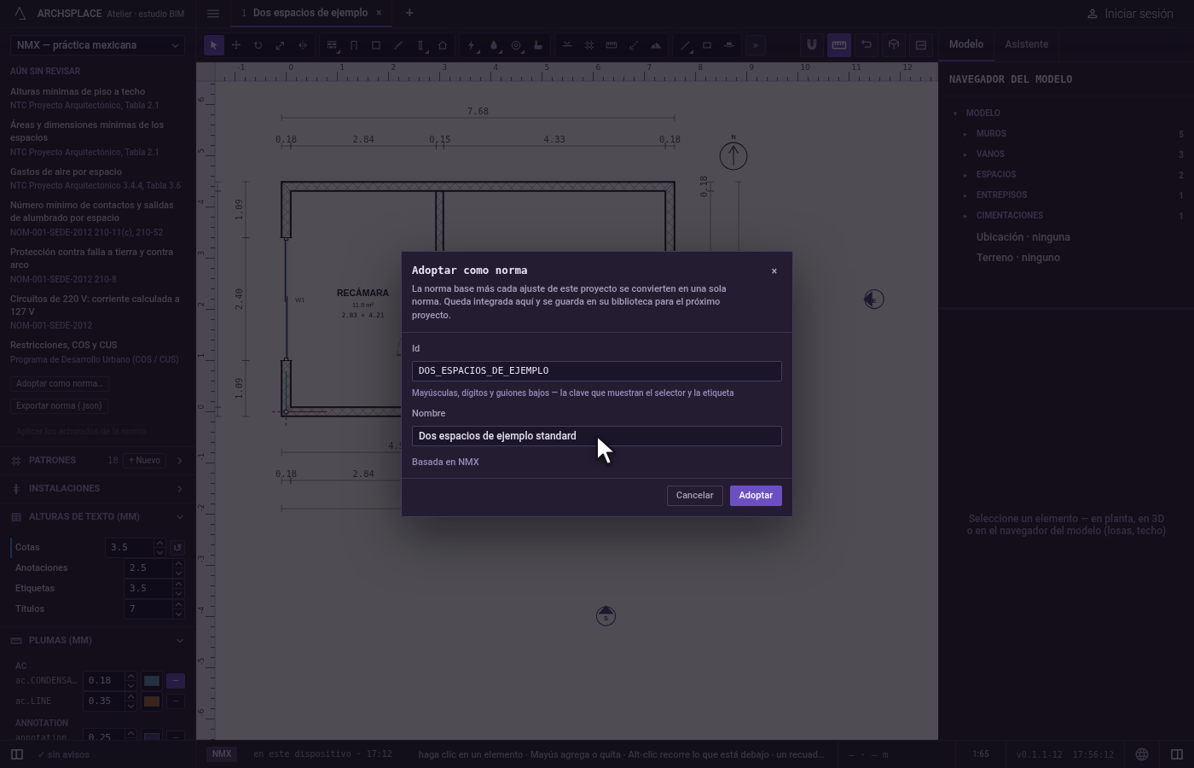Expand the MUROS tree node
This screenshot has height=768, width=1194.
[x=965, y=134]
